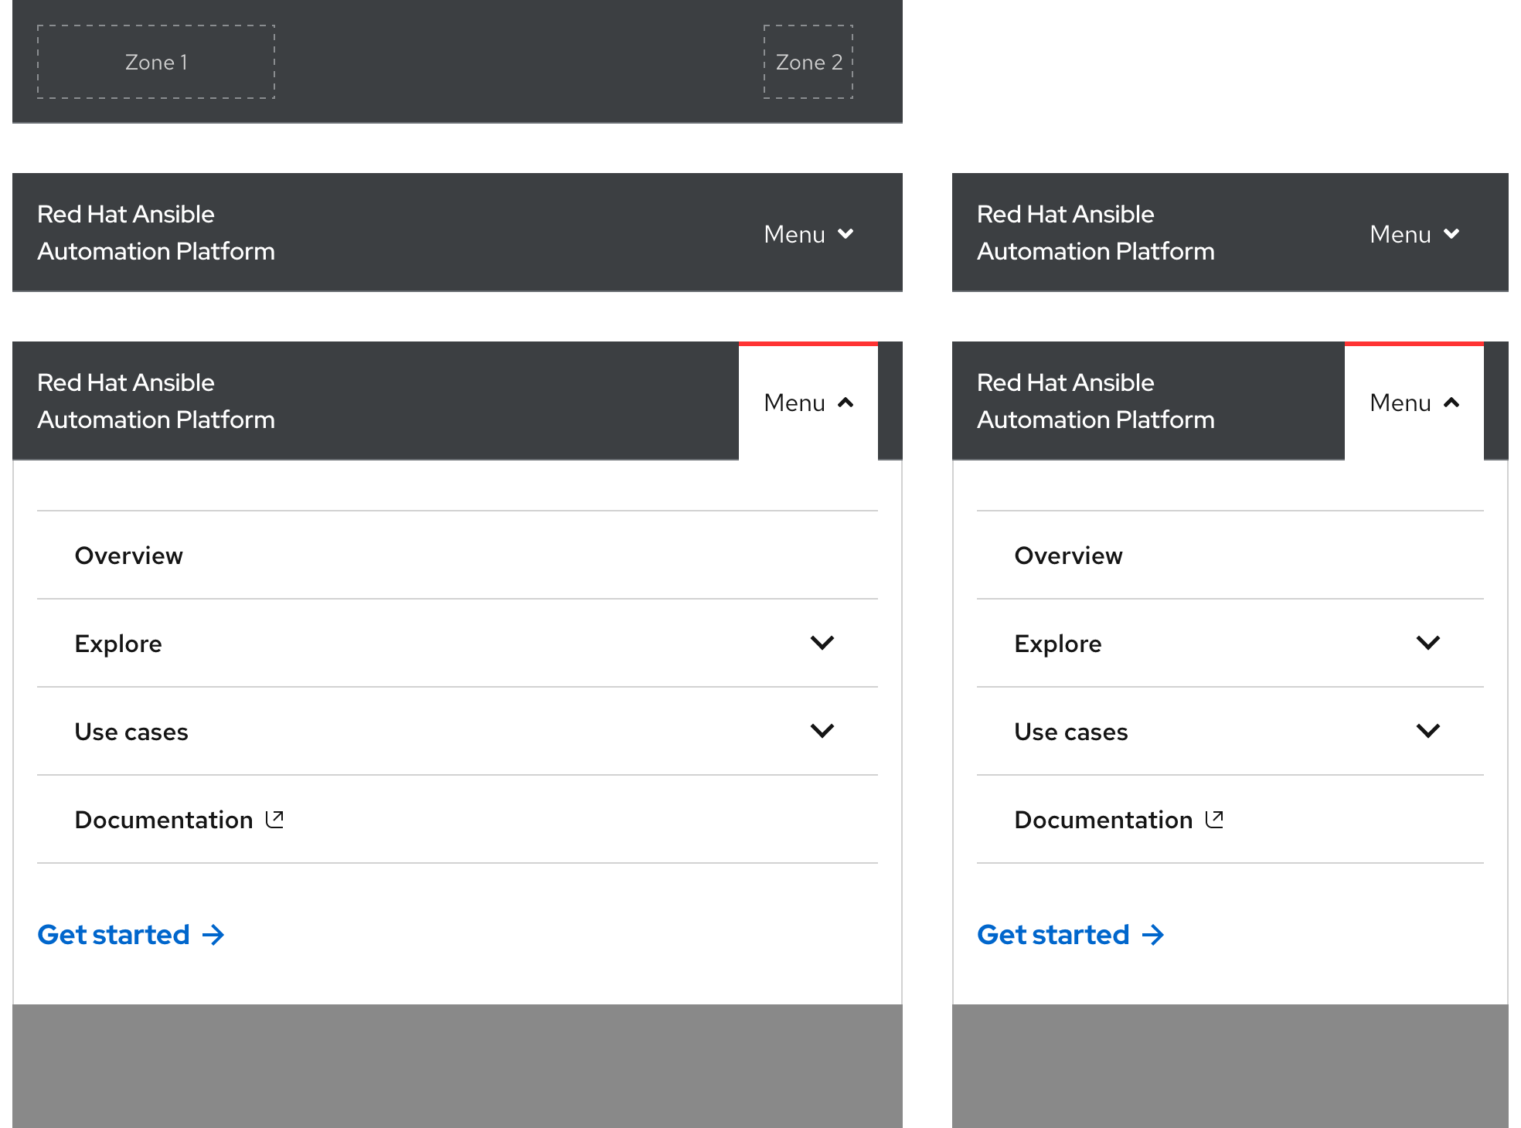
Task: Expand Explore chevron in right panel
Action: click(1427, 643)
